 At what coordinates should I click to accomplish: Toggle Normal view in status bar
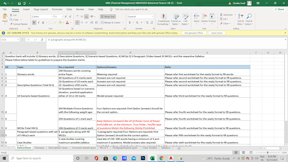[236, 152]
